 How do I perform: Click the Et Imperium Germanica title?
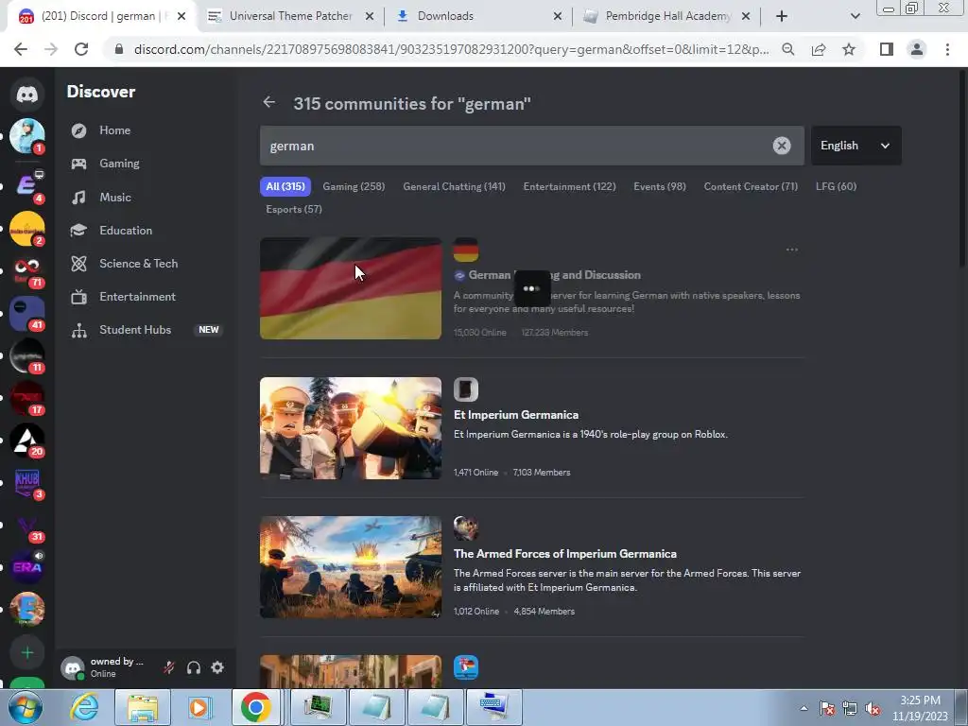516,415
